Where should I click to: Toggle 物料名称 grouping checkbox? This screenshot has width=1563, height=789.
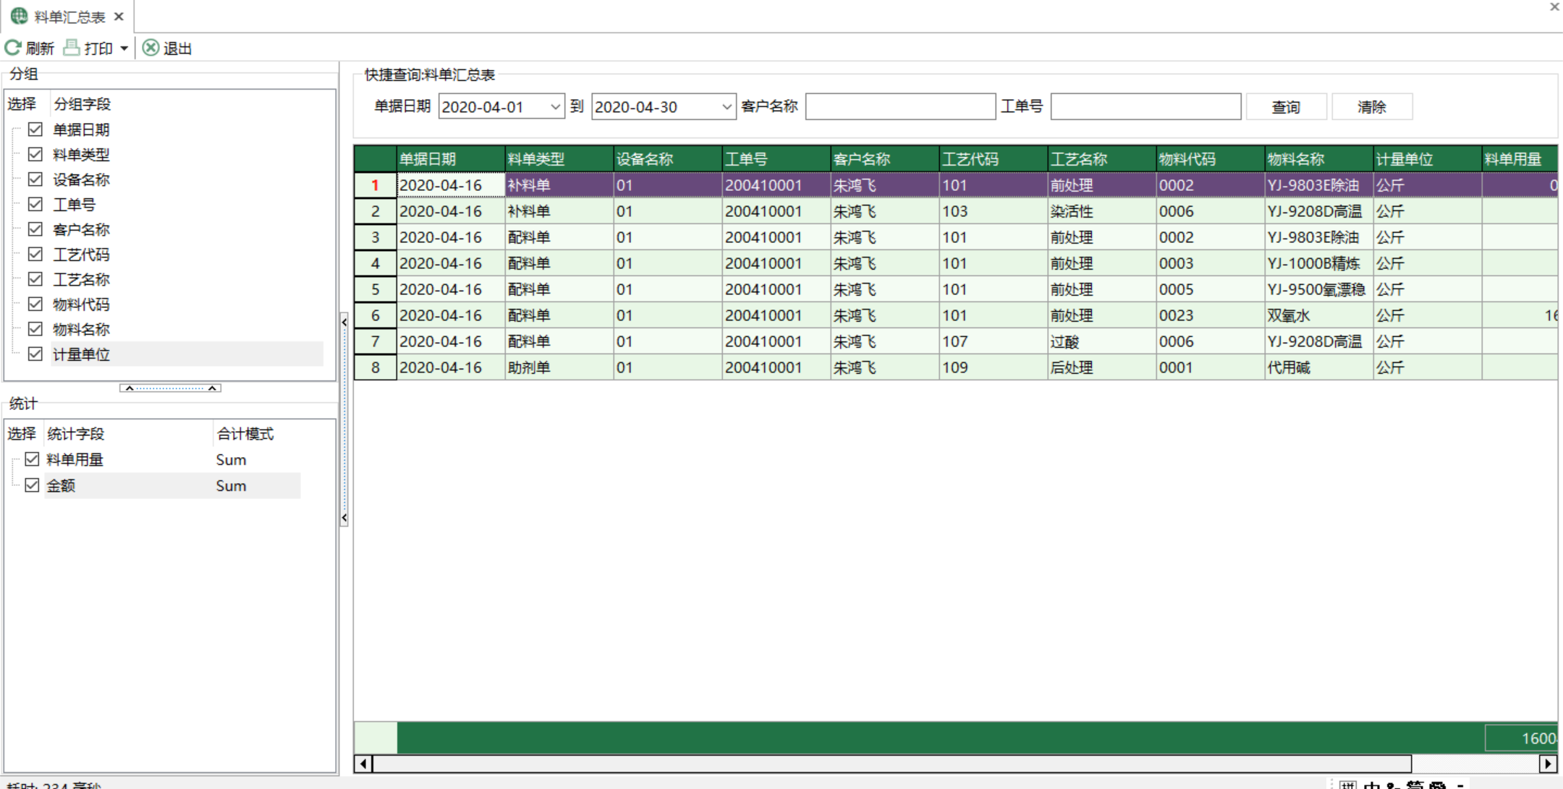pos(35,329)
